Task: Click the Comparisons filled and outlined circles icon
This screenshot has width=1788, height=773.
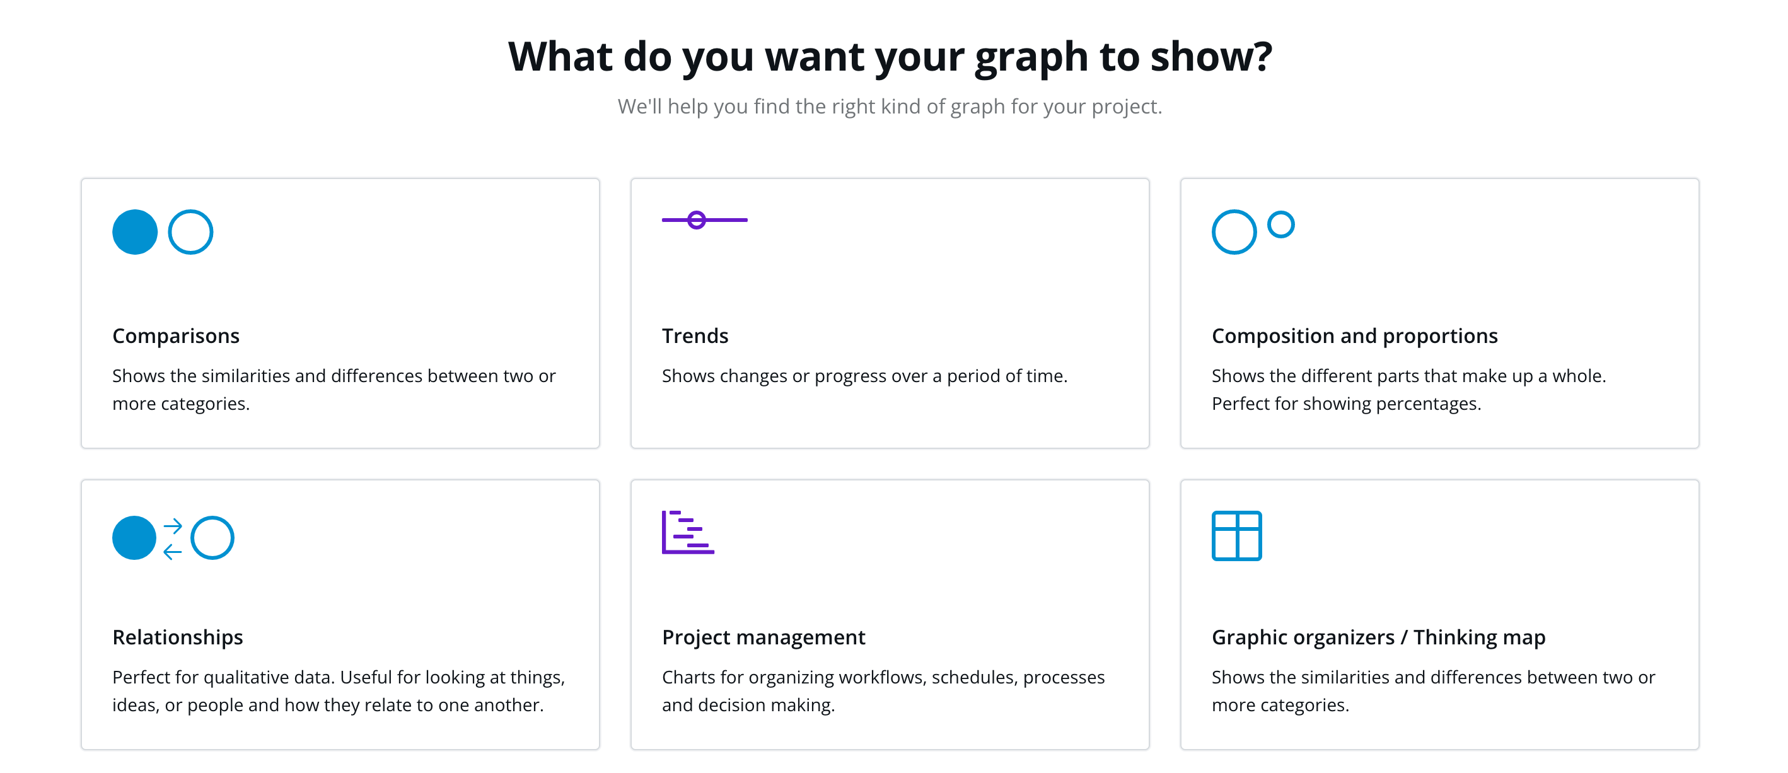Action: point(163,232)
